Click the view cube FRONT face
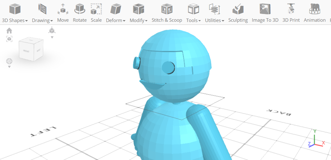Image resolution: width=331 pixels, height=160 pixels. click(26, 51)
